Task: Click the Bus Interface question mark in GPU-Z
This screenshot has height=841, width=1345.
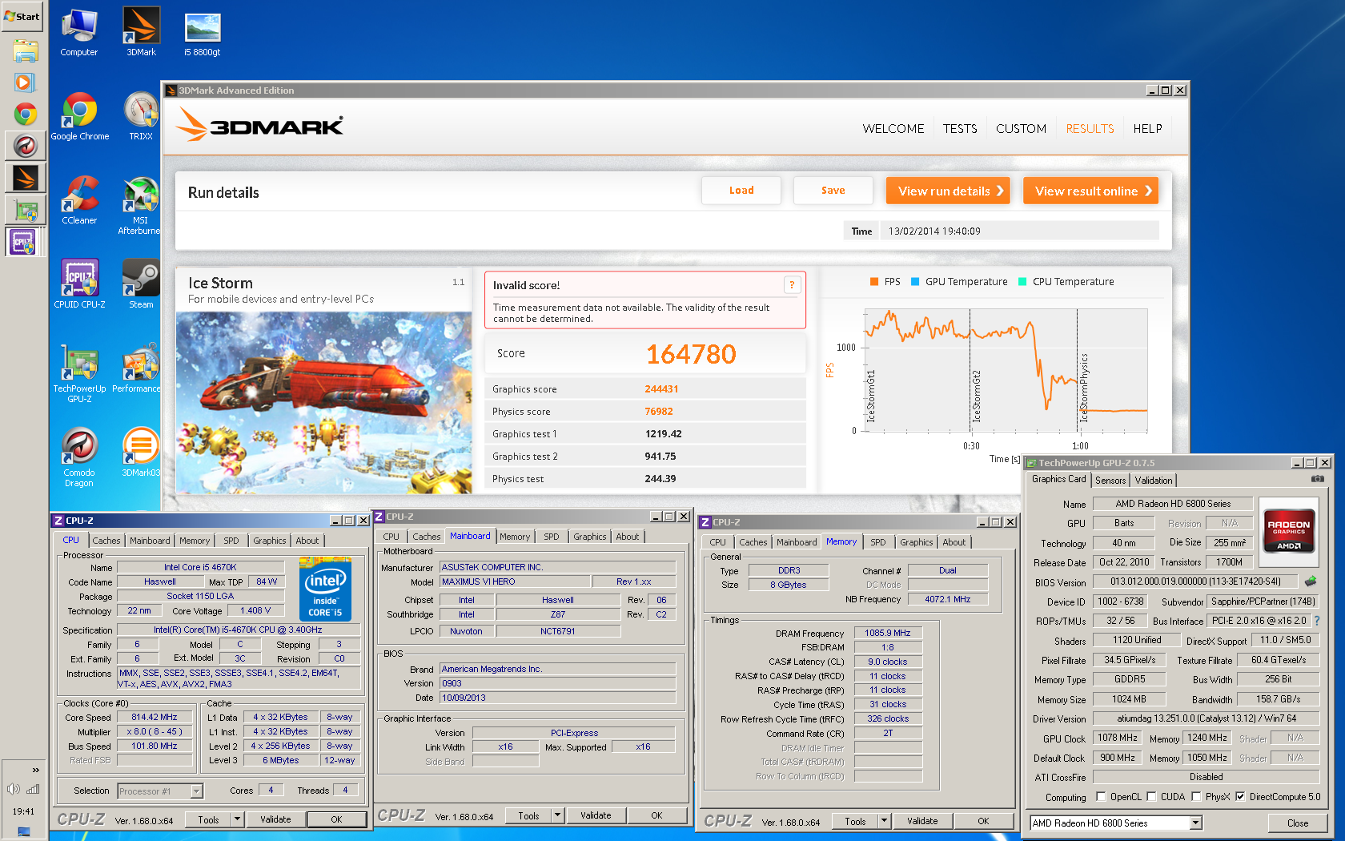Action: coord(1316,620)
